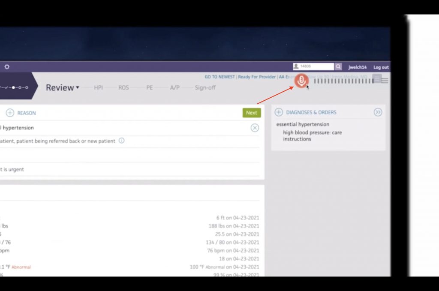Image resolution: width=439 pixels, height=291 pixels.
Task: Add a new reason with the plus icon
Action: 10,113
